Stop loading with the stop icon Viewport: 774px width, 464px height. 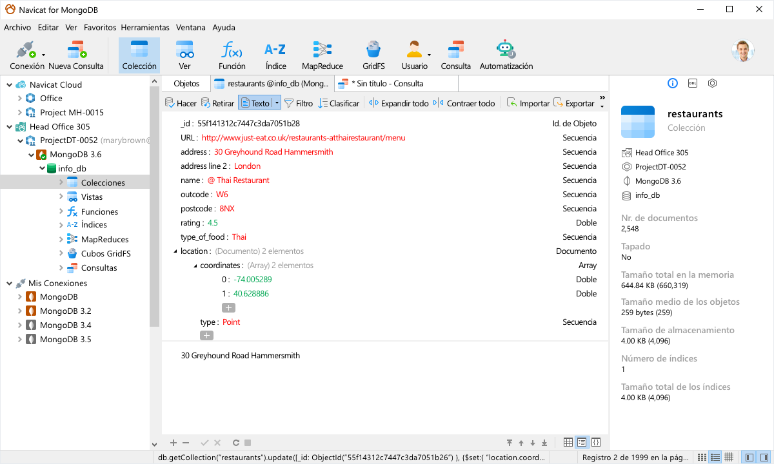248,443
